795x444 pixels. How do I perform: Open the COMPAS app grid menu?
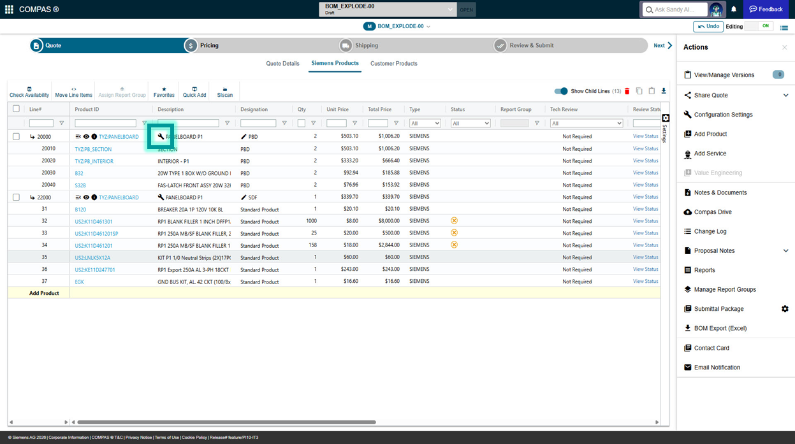click(x=9, y=10)
